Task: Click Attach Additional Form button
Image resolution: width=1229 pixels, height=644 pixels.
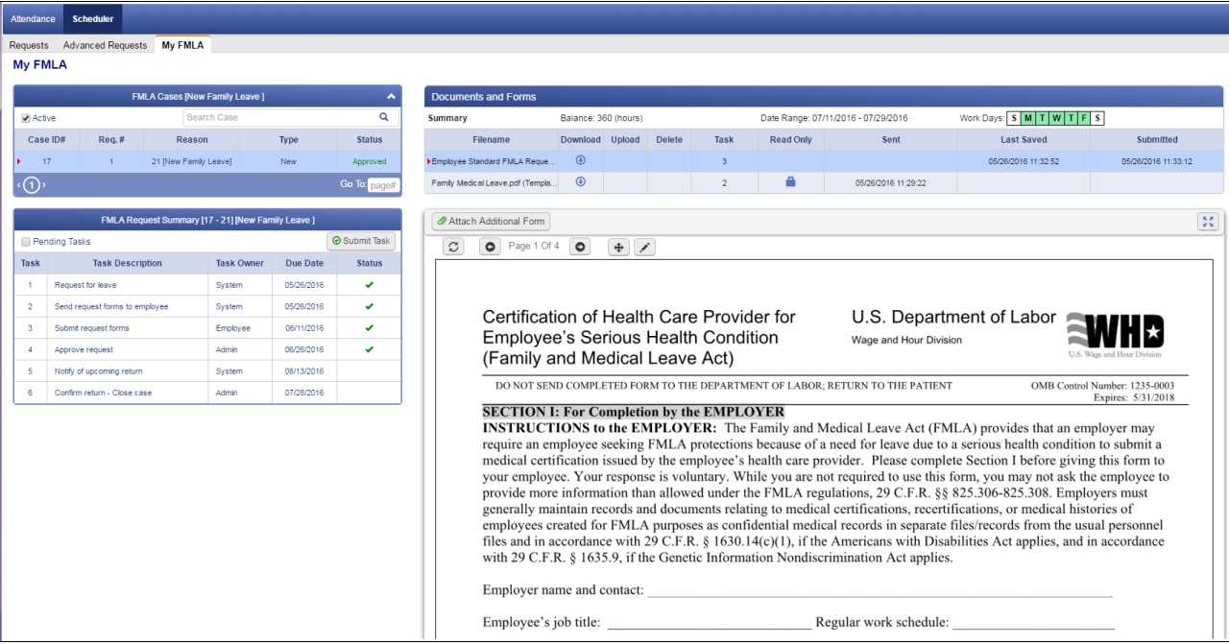Action: coord(491,222)
